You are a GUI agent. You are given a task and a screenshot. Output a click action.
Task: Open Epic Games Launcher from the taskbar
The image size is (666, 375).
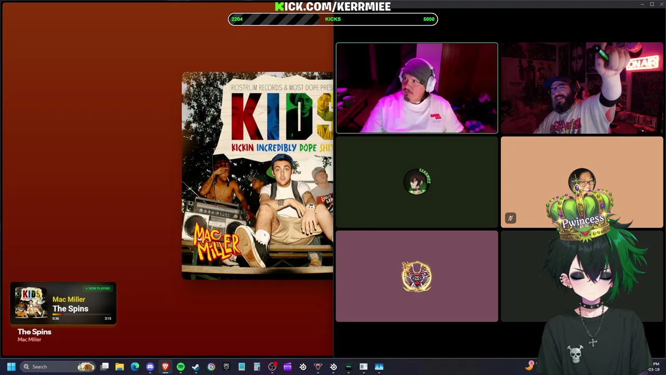[226, 367]
